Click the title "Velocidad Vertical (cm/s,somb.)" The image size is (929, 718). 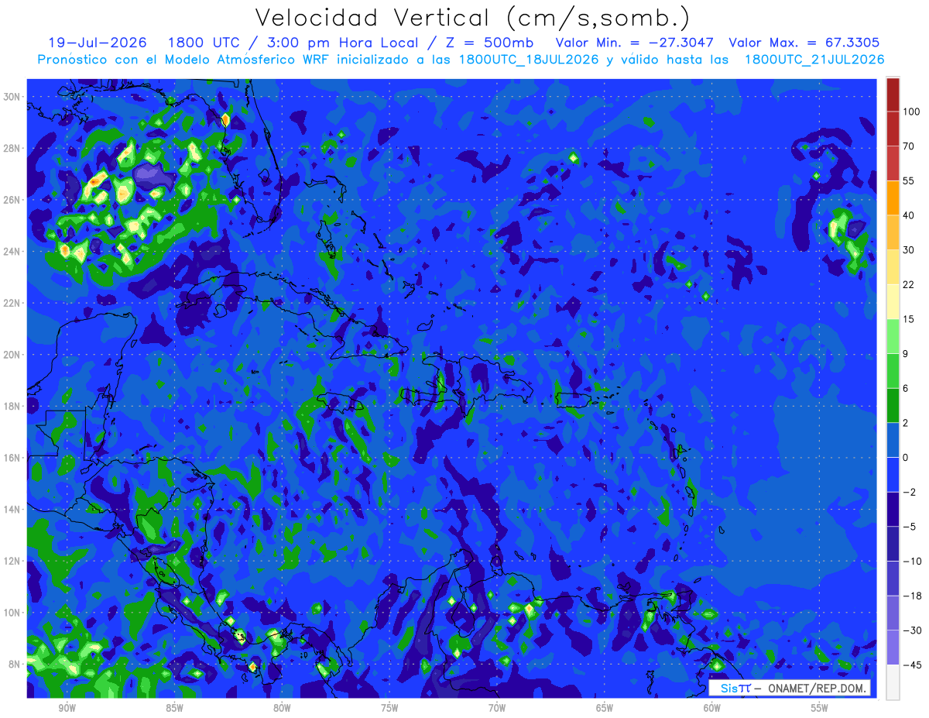click(472, 18)
